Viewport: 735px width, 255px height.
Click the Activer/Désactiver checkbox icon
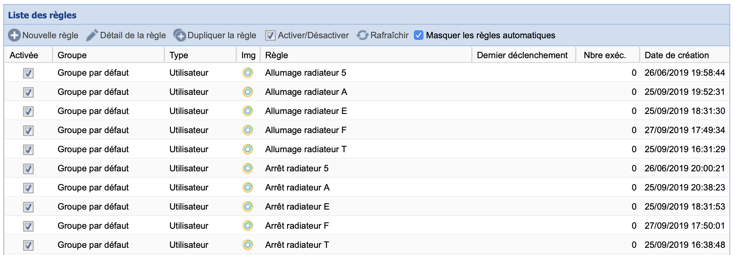[x=270, y=35]
